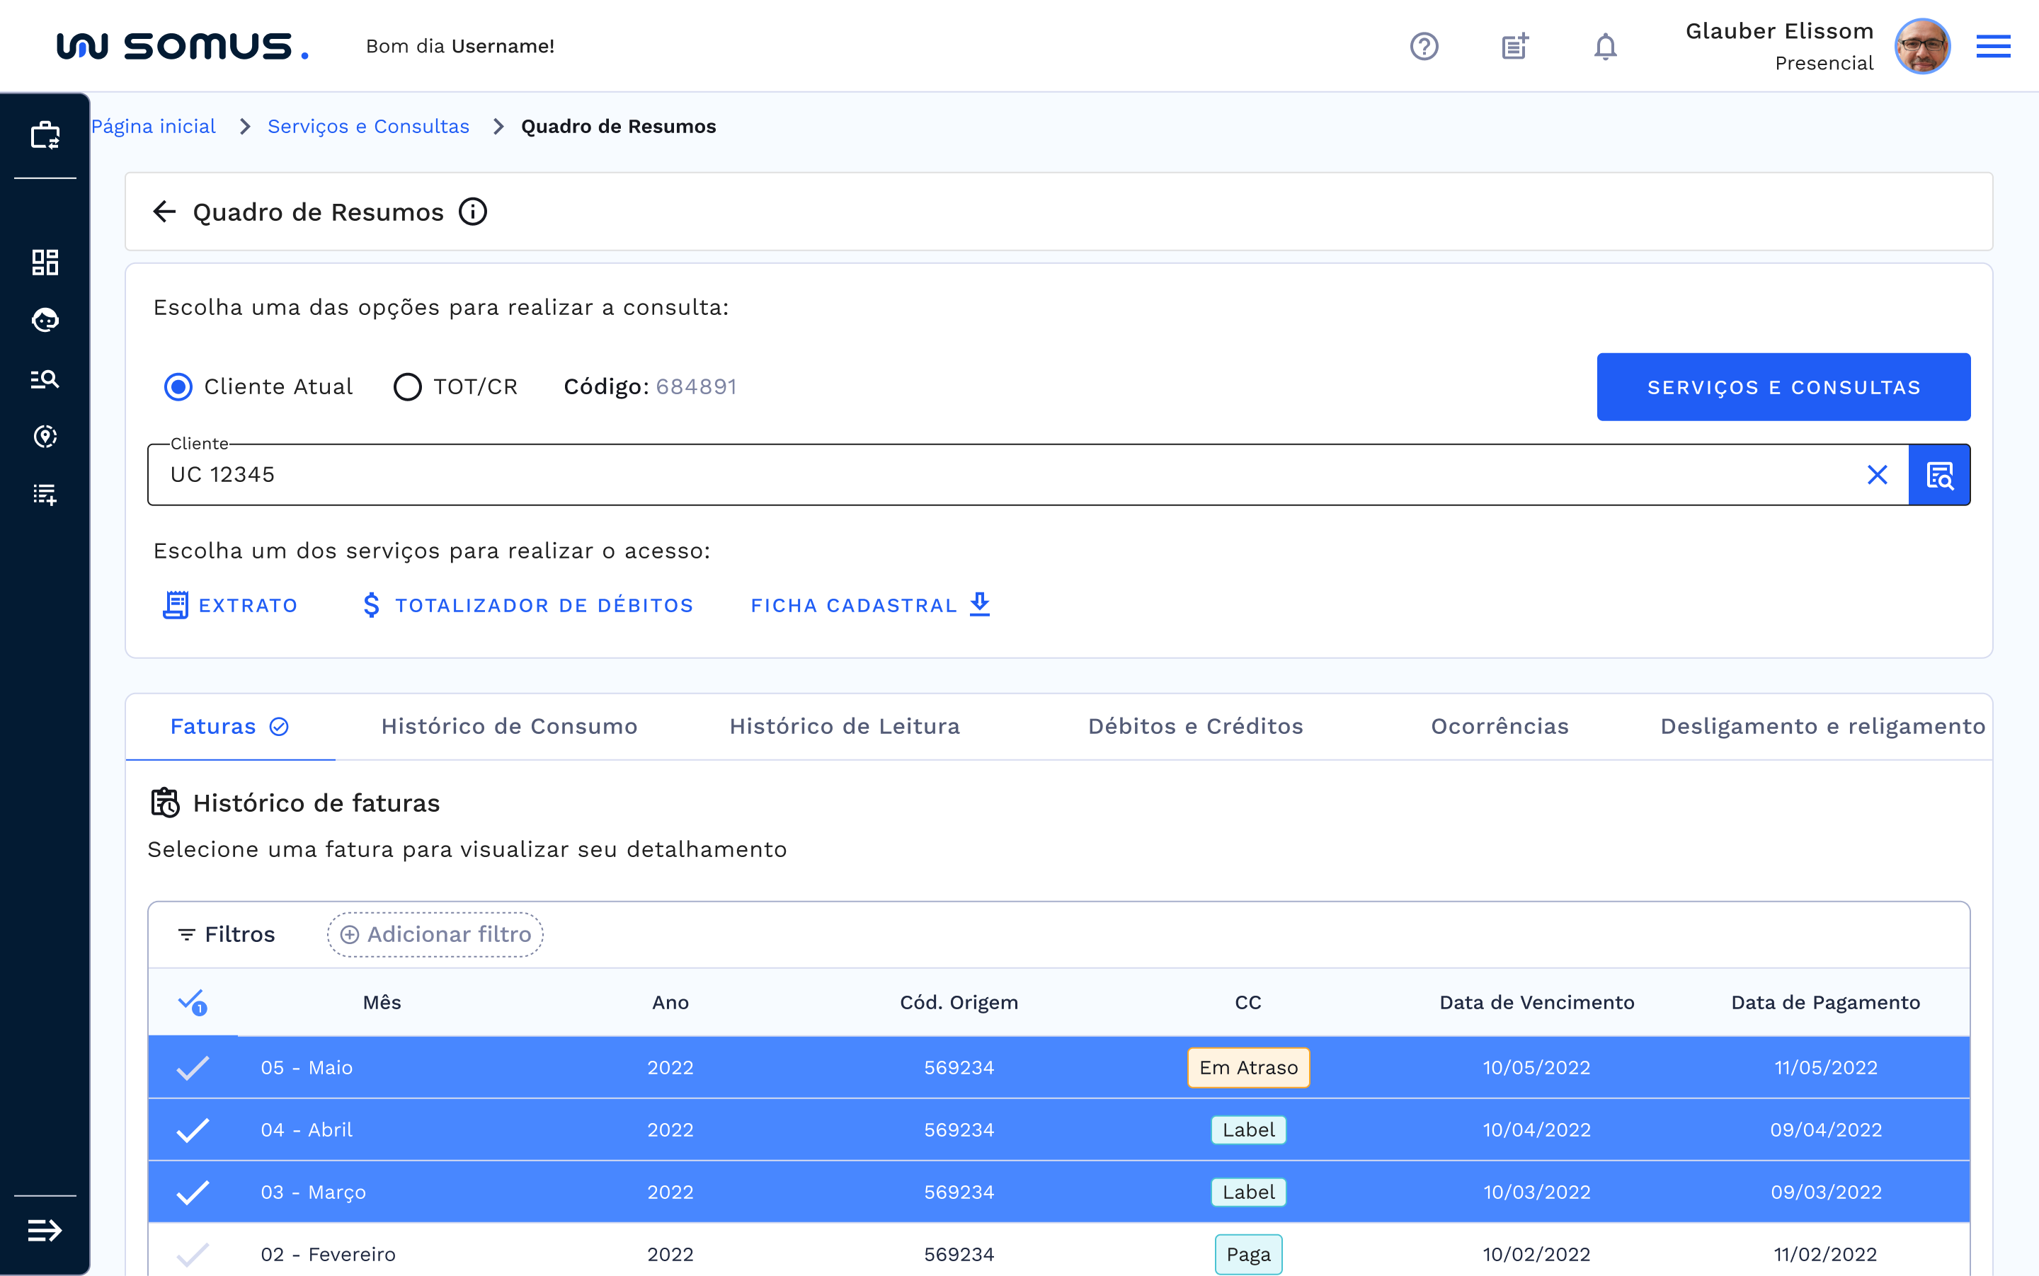Expand the sidebar with bottom arrow

pos(45,1231)
